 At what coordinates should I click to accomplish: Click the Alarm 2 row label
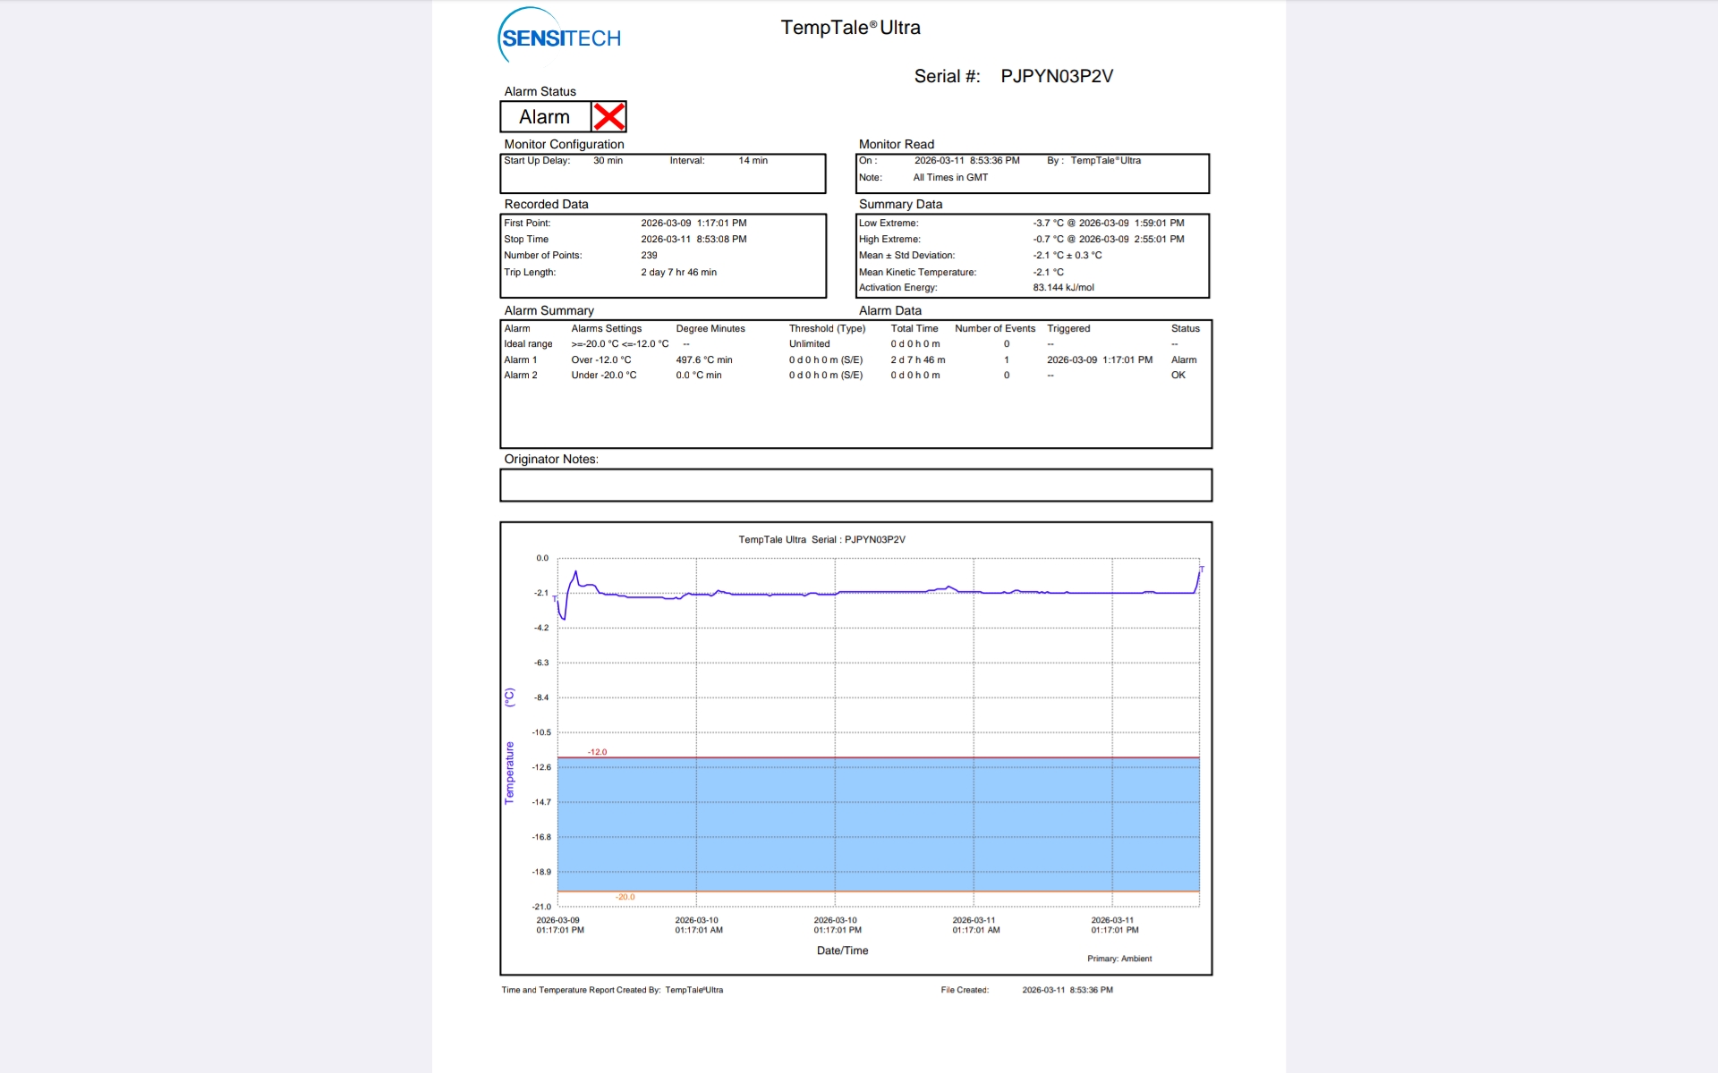521,376
